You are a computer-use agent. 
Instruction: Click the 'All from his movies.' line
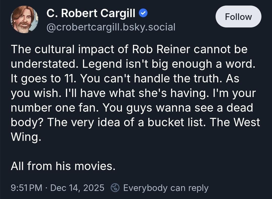(x=63, y=166)
